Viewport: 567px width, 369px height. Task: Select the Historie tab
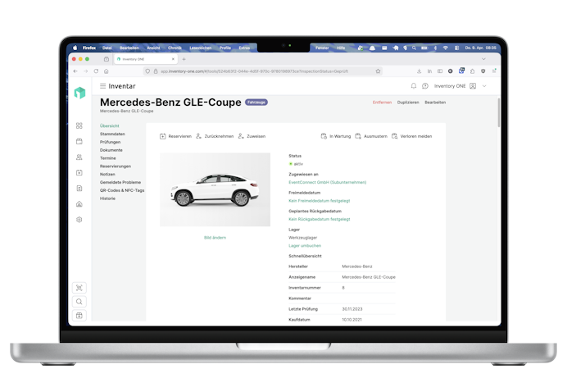tap(108, 198)
